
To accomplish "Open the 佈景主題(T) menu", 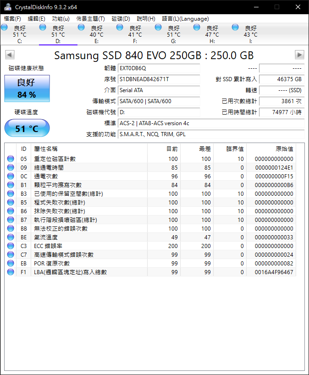I will (90, 19).
